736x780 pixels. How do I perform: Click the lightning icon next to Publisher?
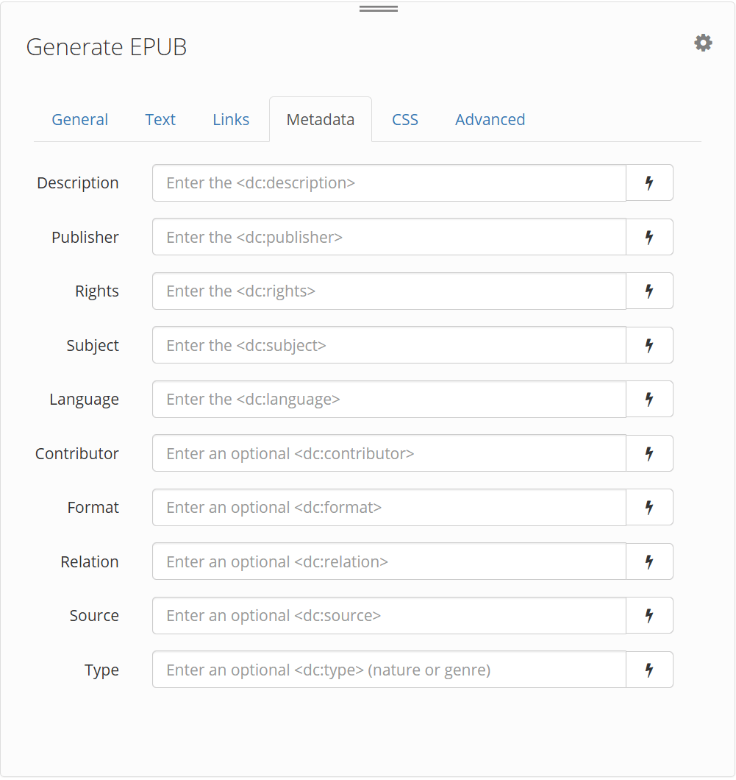coord(649,237)
